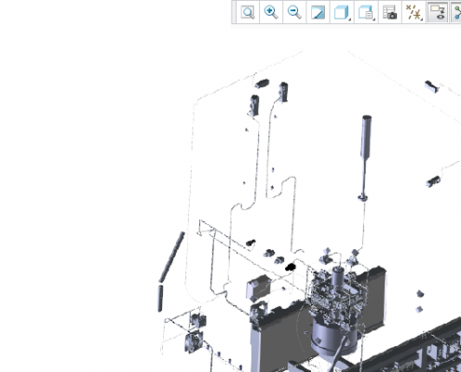Expand the cube view orientation dropdown arrow
461x372 pixels.
pos(350,20)
